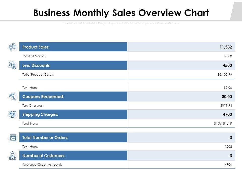Click the editable subtitle text below the title
This screenshot has height=181, width=242.
121,23
